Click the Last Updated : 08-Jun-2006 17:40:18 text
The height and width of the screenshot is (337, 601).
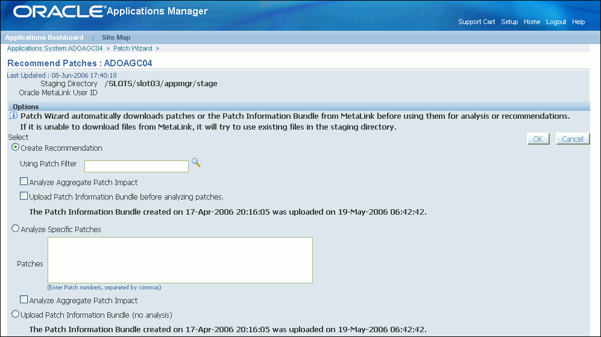[61, 75]
